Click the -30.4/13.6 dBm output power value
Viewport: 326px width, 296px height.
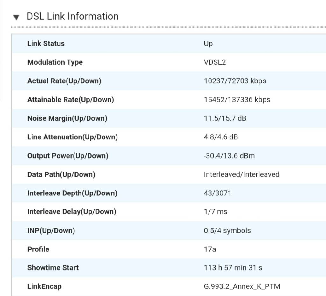pos(229,156)
